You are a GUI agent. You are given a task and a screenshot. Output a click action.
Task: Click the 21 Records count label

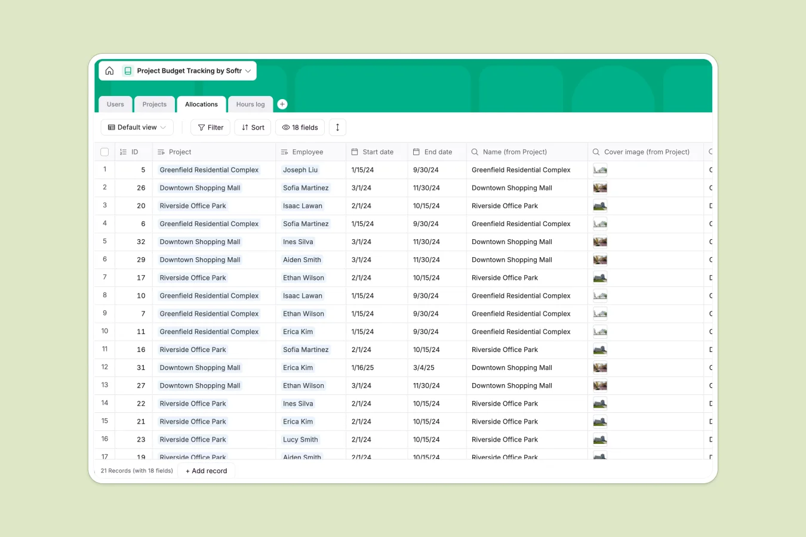pyautogui.click(x=136, y=471)
